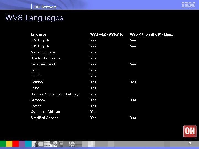The height and width of the screenshot is (149, 199).
Task: Click WVR/AIX 'Yes' for Spanish row
Action: tap(93, 94)
